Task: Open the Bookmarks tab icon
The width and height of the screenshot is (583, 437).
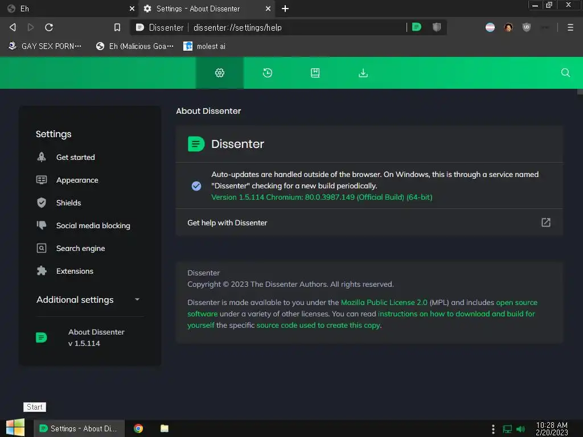Action: coord(315,73)
